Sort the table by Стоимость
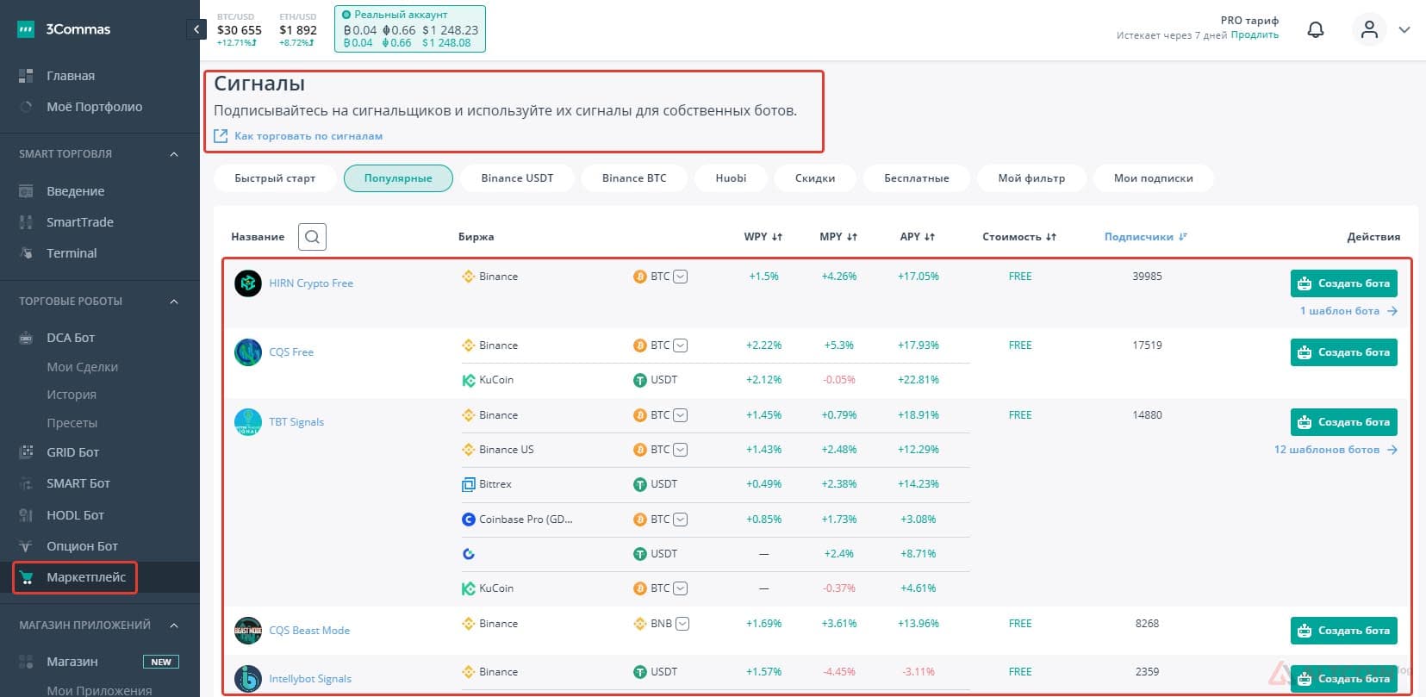 coord(1019,237)
